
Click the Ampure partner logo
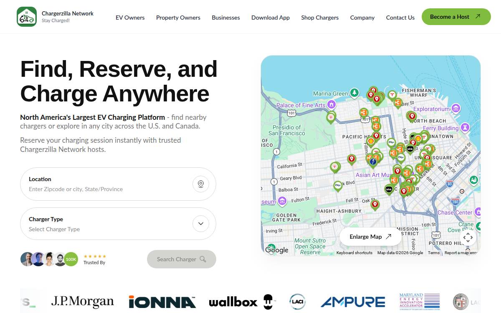tap(353, 302)
